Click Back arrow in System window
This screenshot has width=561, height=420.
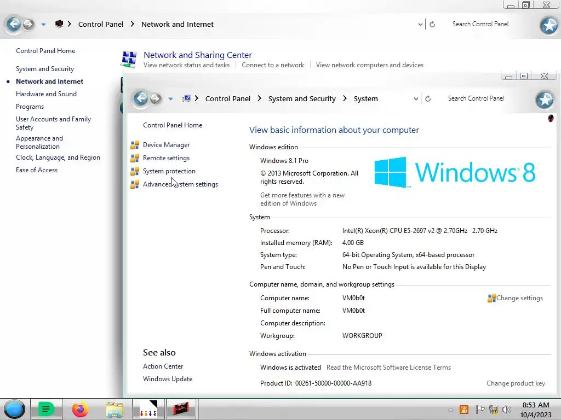(141, 98)
